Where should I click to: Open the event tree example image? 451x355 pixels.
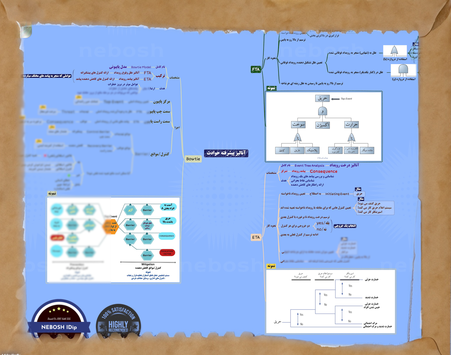click(x=331, y=302)
